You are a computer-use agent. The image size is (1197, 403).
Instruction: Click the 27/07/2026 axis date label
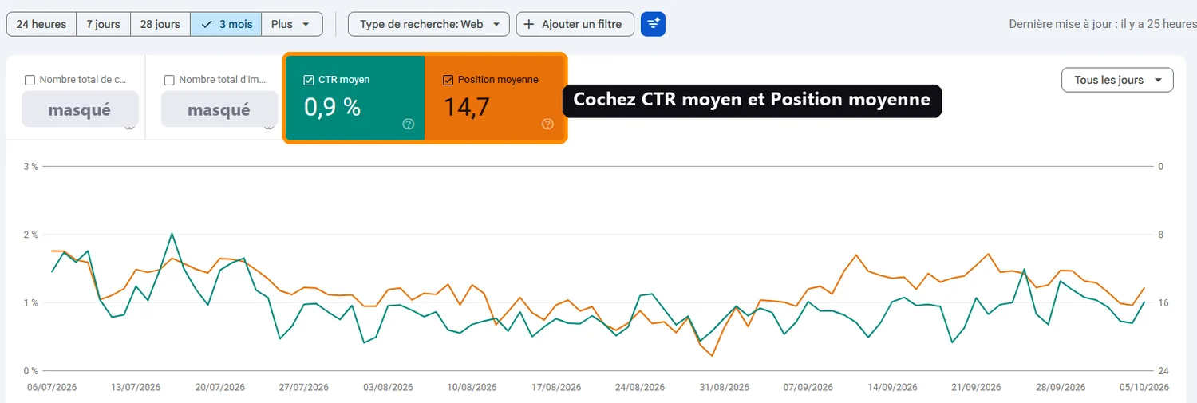tap(302, 387)
